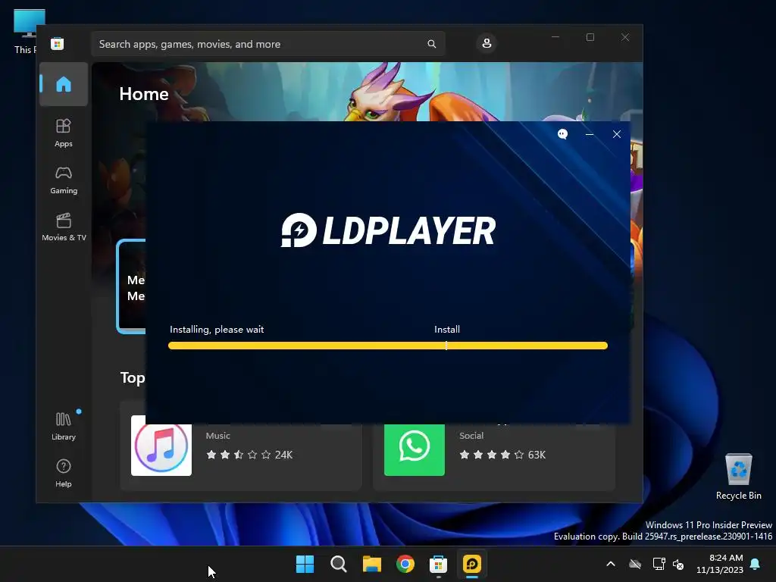Open the Windows Start menu
The image size is (776, 582).
coord(305,564)
